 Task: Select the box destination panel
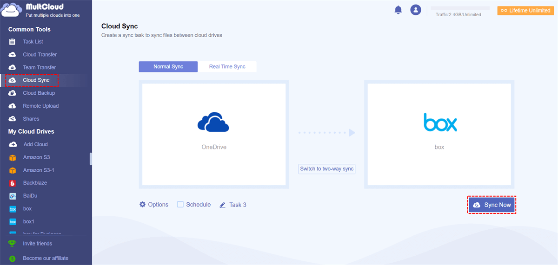(x=439, y=135)
